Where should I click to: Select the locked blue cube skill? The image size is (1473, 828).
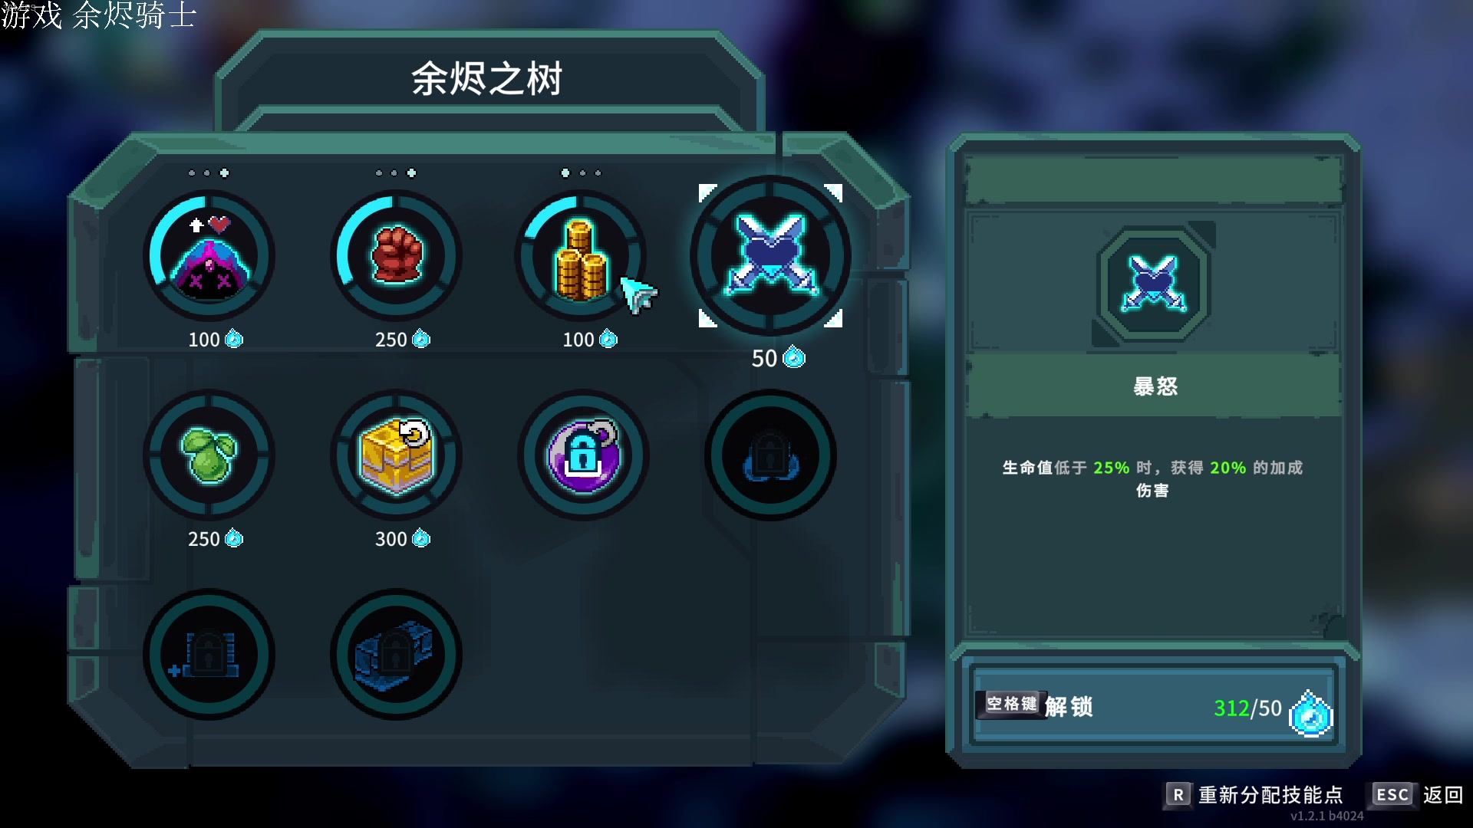(x=396, y=654)
